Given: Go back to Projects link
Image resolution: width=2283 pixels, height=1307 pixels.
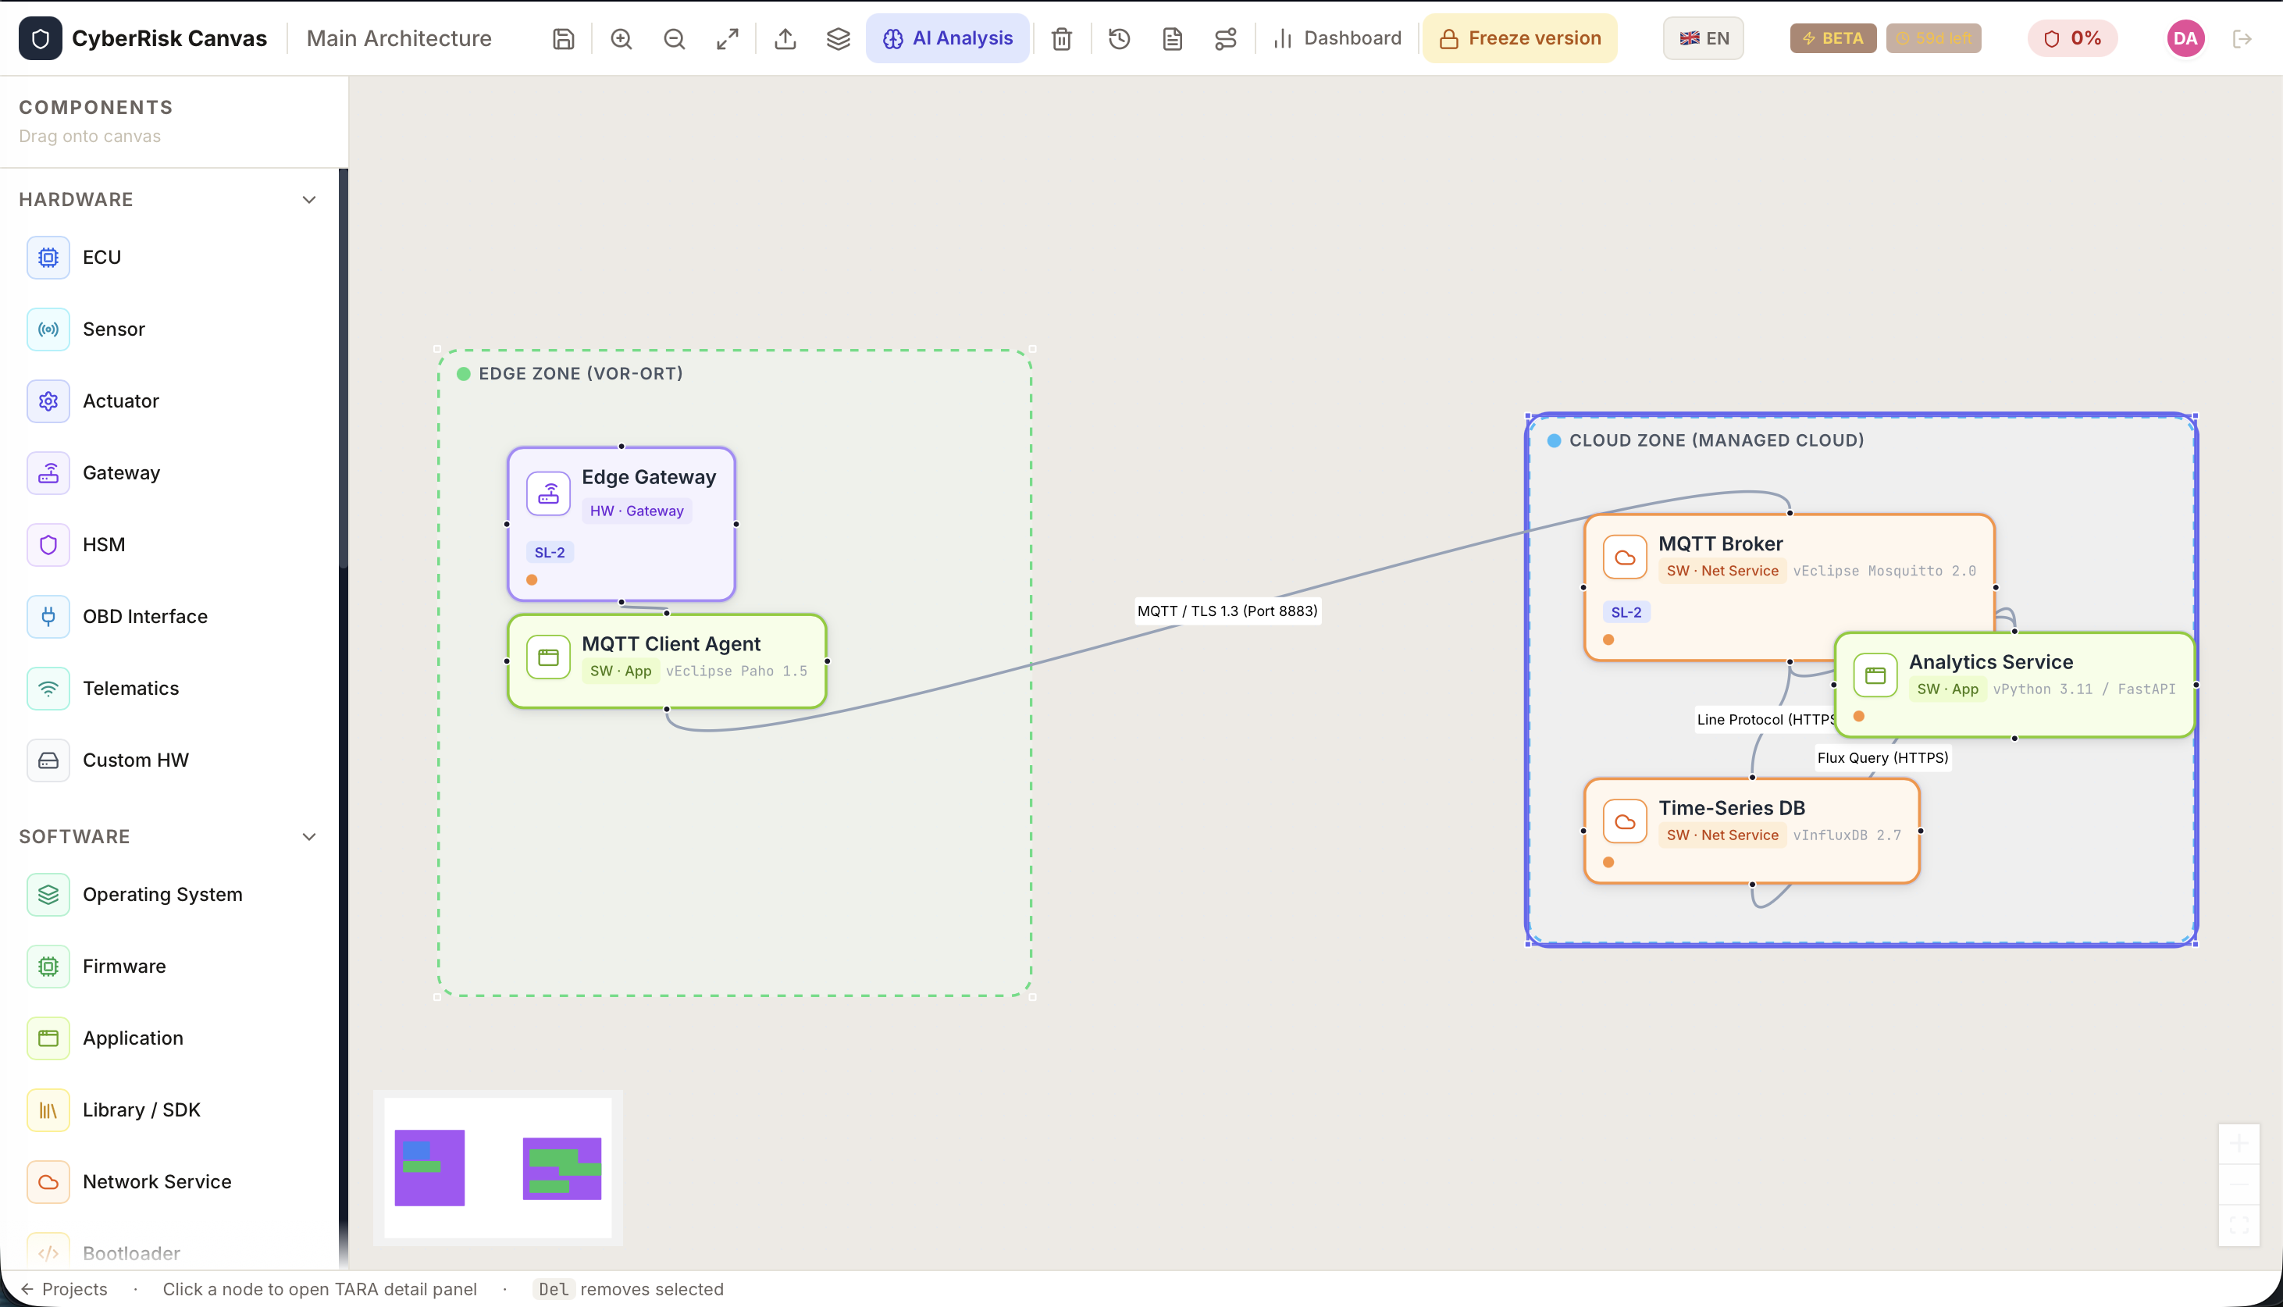Looking at the screenshot, I should [x=62, y=1289].
